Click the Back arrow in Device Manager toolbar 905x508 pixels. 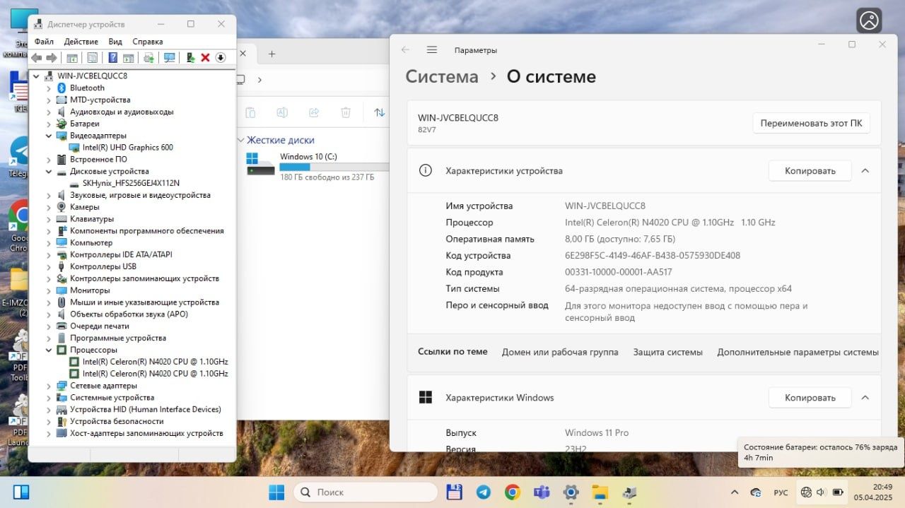pos(37,58)
